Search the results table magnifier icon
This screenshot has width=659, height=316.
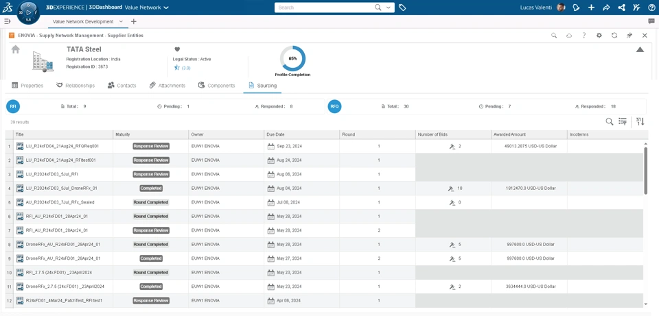point(609,122)
